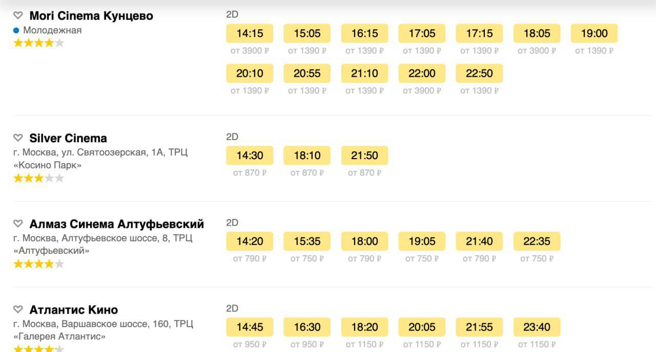Click the blue Молодежная metro station dot
The height and width of the screenshot is (352, 656).
point(16,30)
